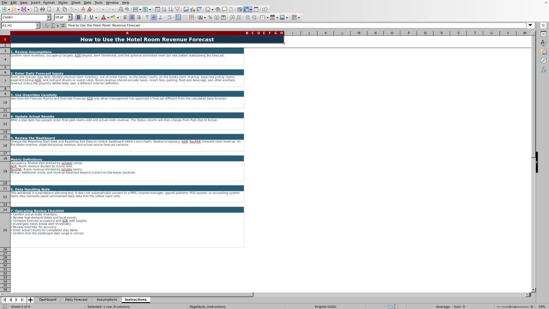Open the sidebar Functions panel
549x309 pixels.
click(x=544, y=70)
